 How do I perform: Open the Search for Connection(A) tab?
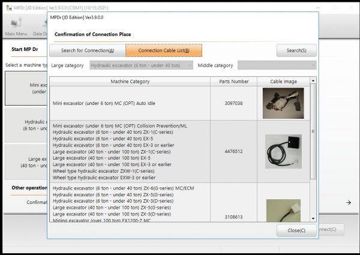click(88, 50)
